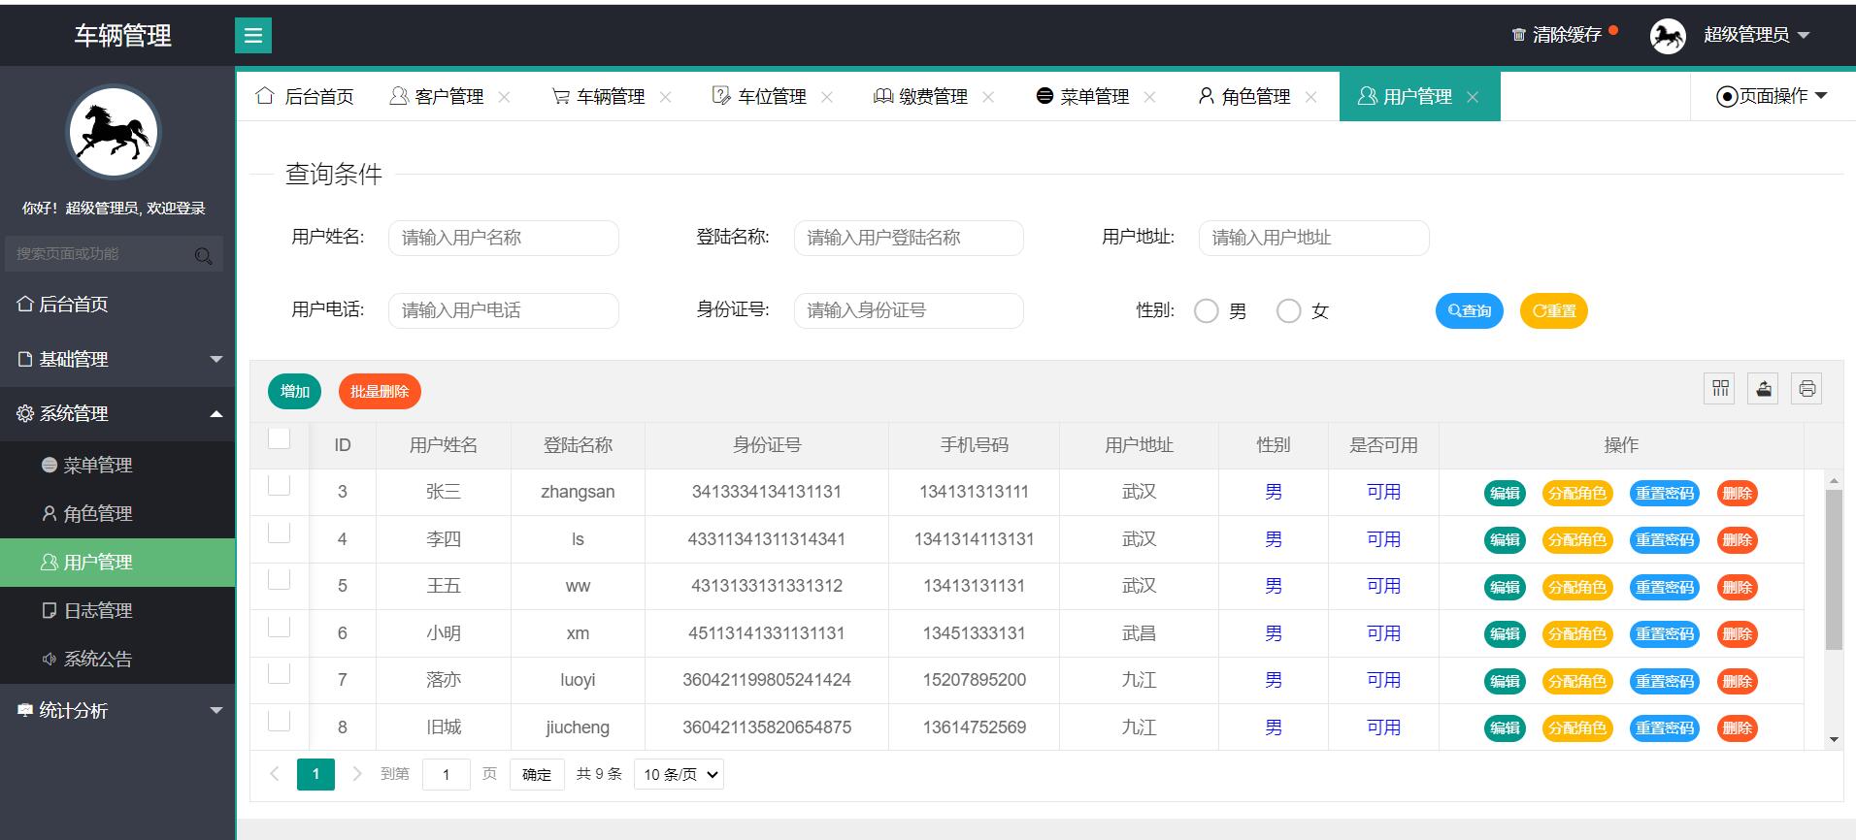
Task: Check the row checkbox for 李四
Action: [x=279, y=532]
